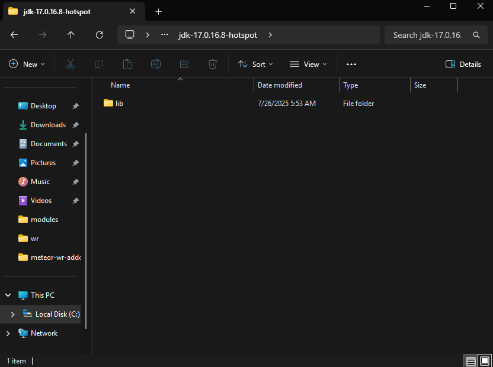The image size is (493, 367).
Task: Click the New button
Action: click(x=27, y=64)
